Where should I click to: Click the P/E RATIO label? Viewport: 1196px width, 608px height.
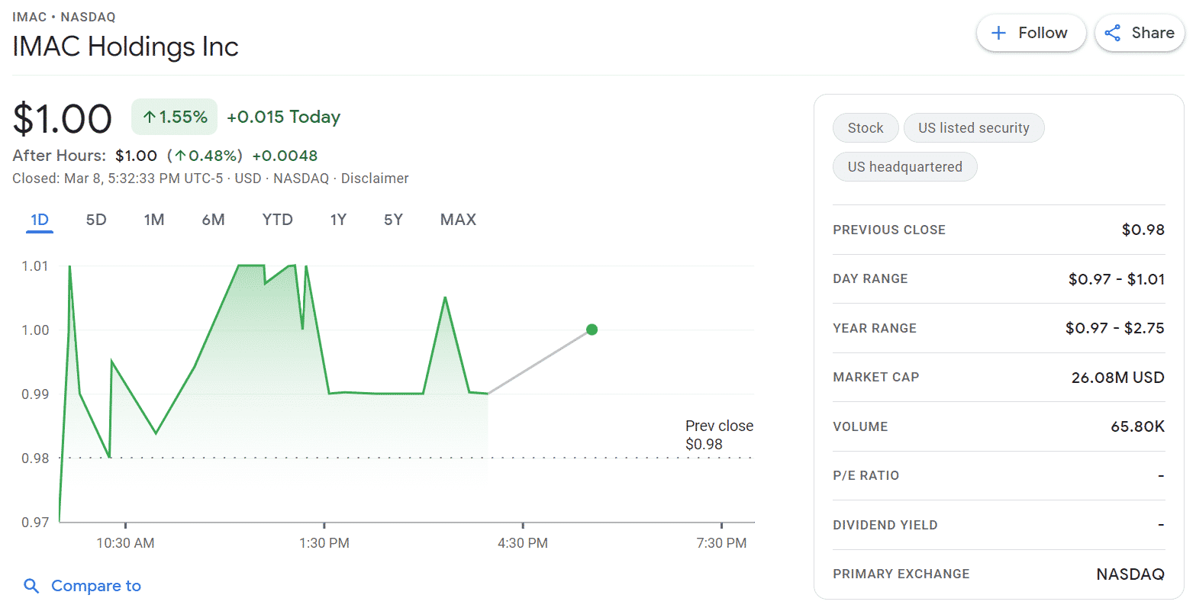pos(866,475)
